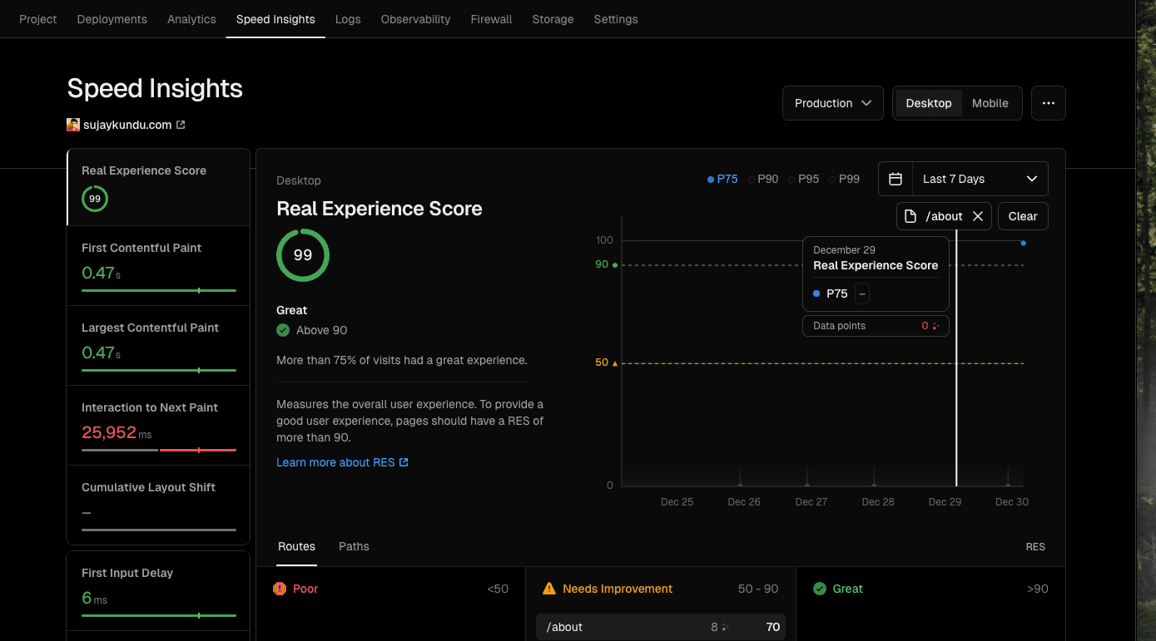Click the favicon next to sujaykundu.com
Image resolution: width=1156 pixels, height=641 pixels.
[x=73, y=125]
